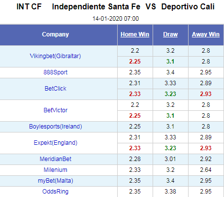The width and height of the screenshot is (224, 197).
Task: Open the Expekt(England) company link
Action: coord(56,143)
